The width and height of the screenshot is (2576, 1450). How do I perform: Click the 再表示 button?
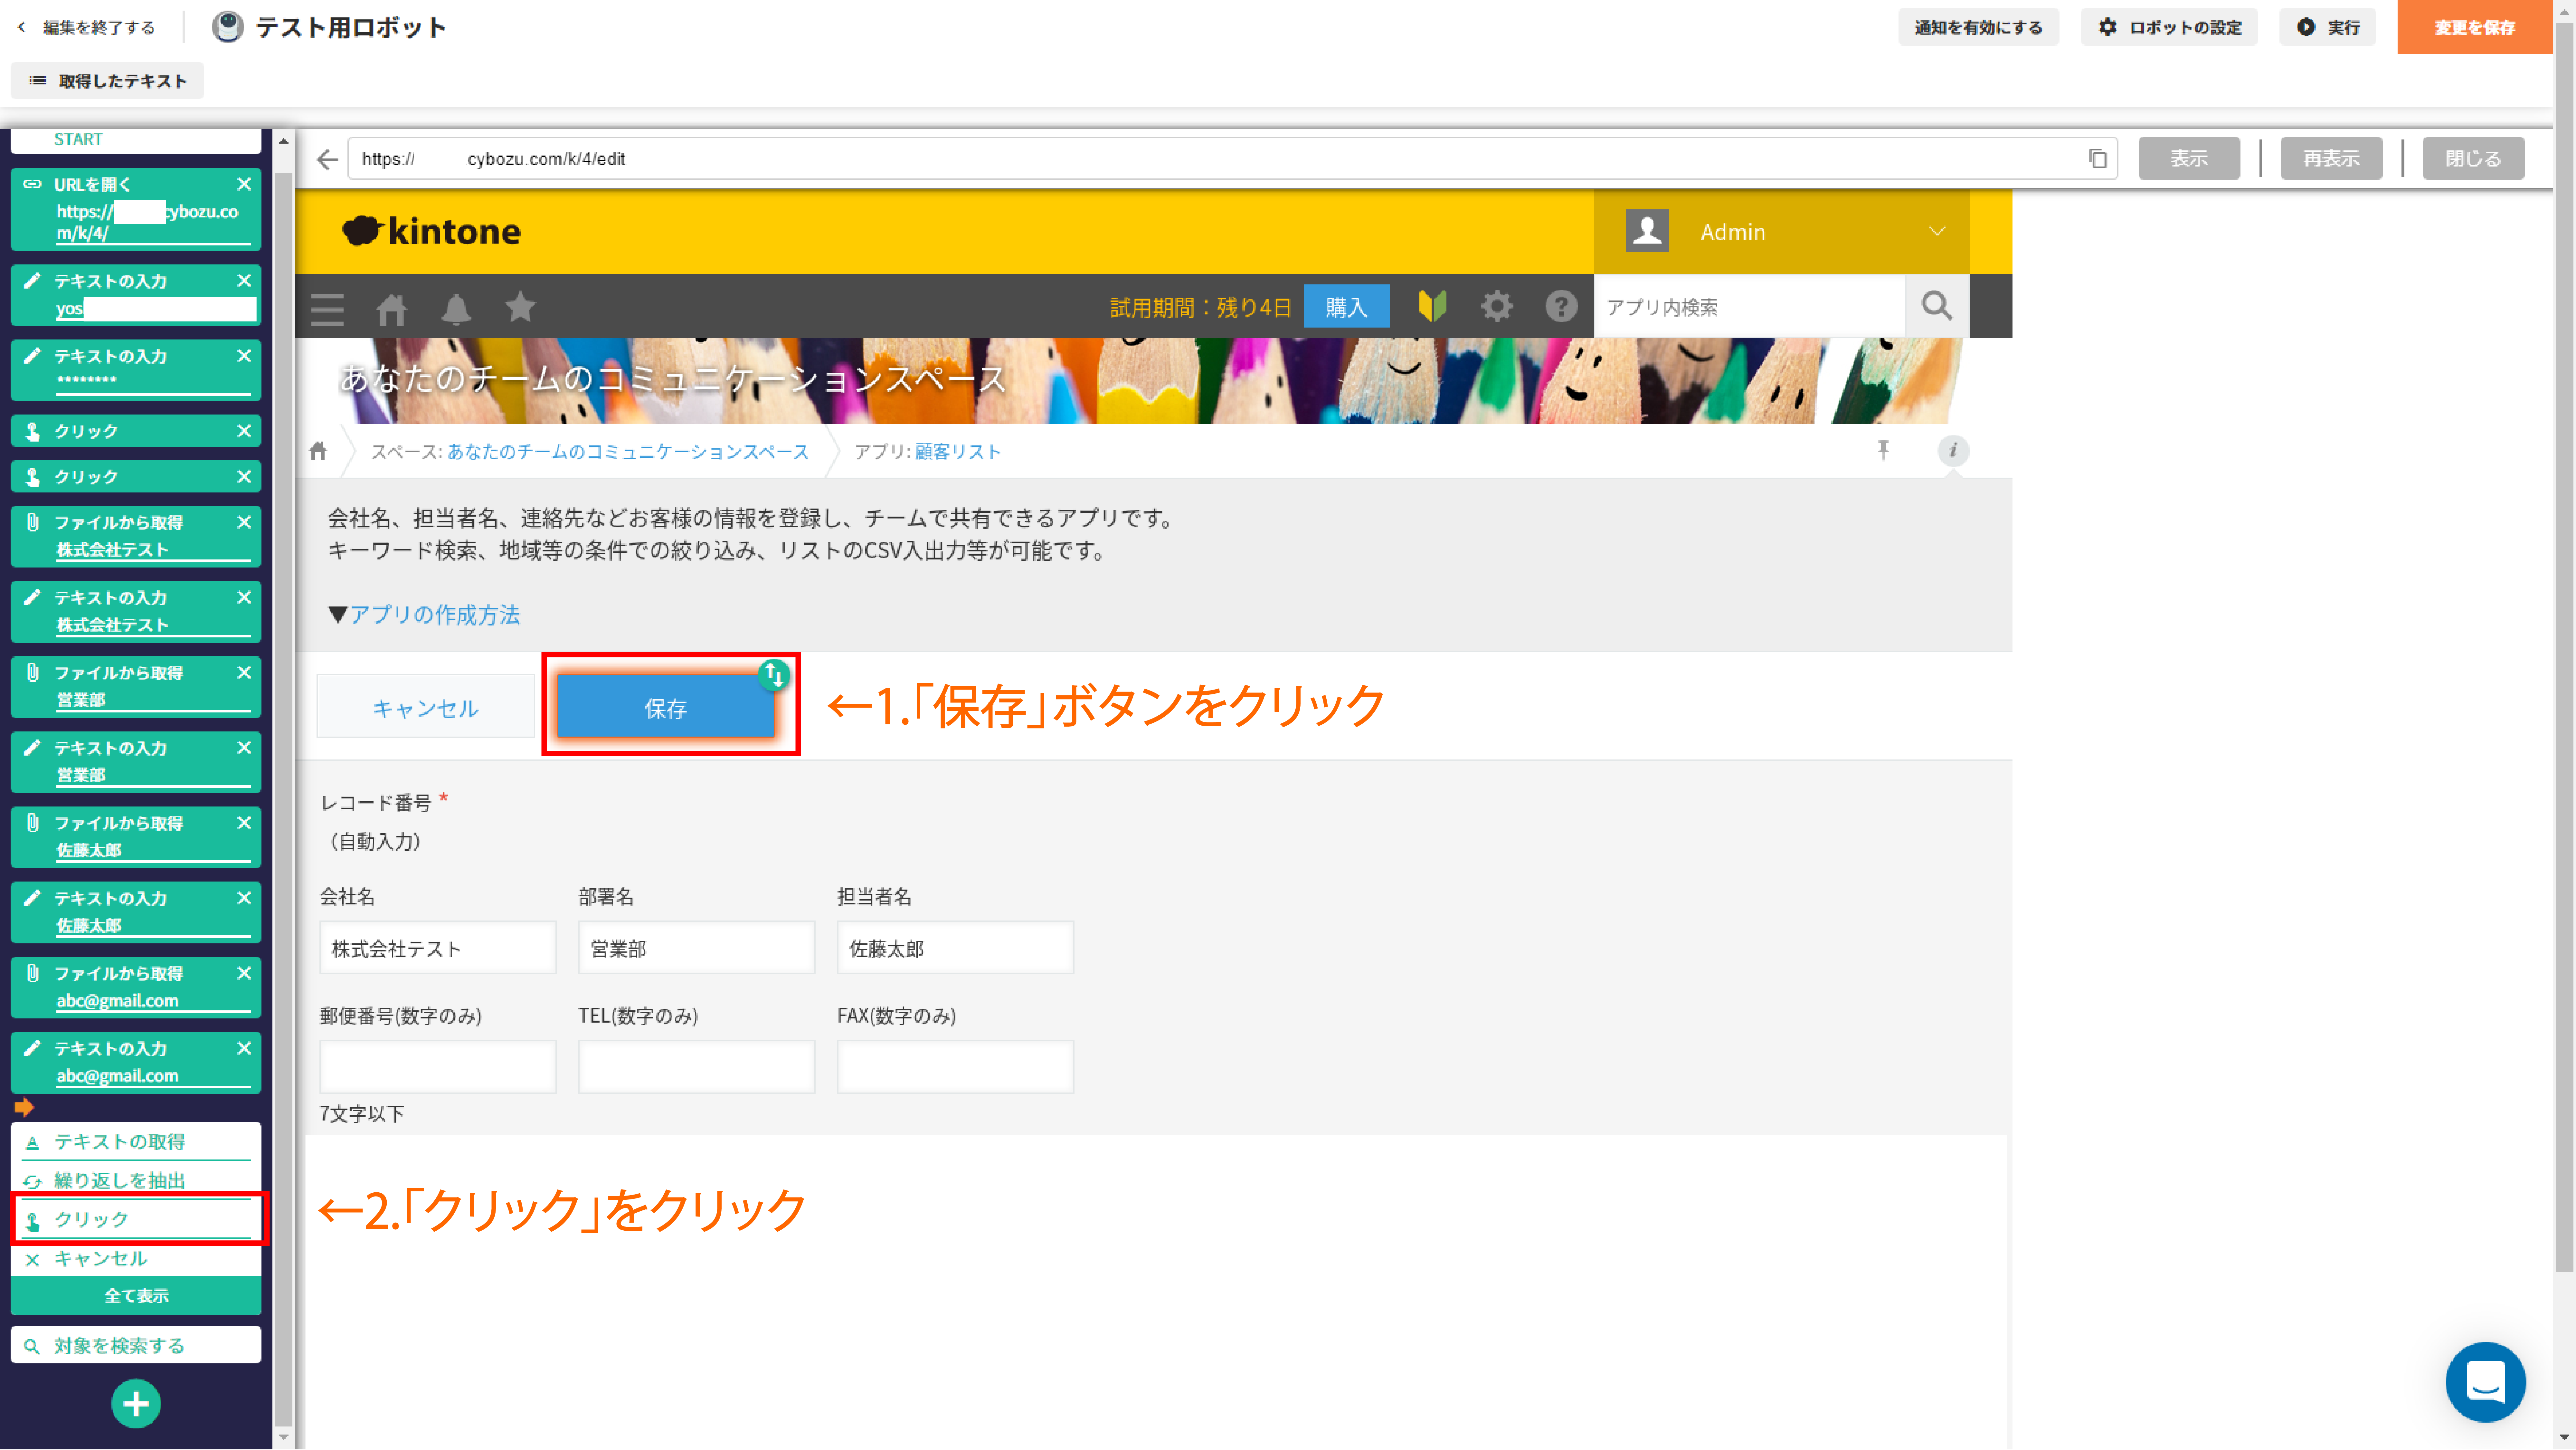coord(2331,159)
